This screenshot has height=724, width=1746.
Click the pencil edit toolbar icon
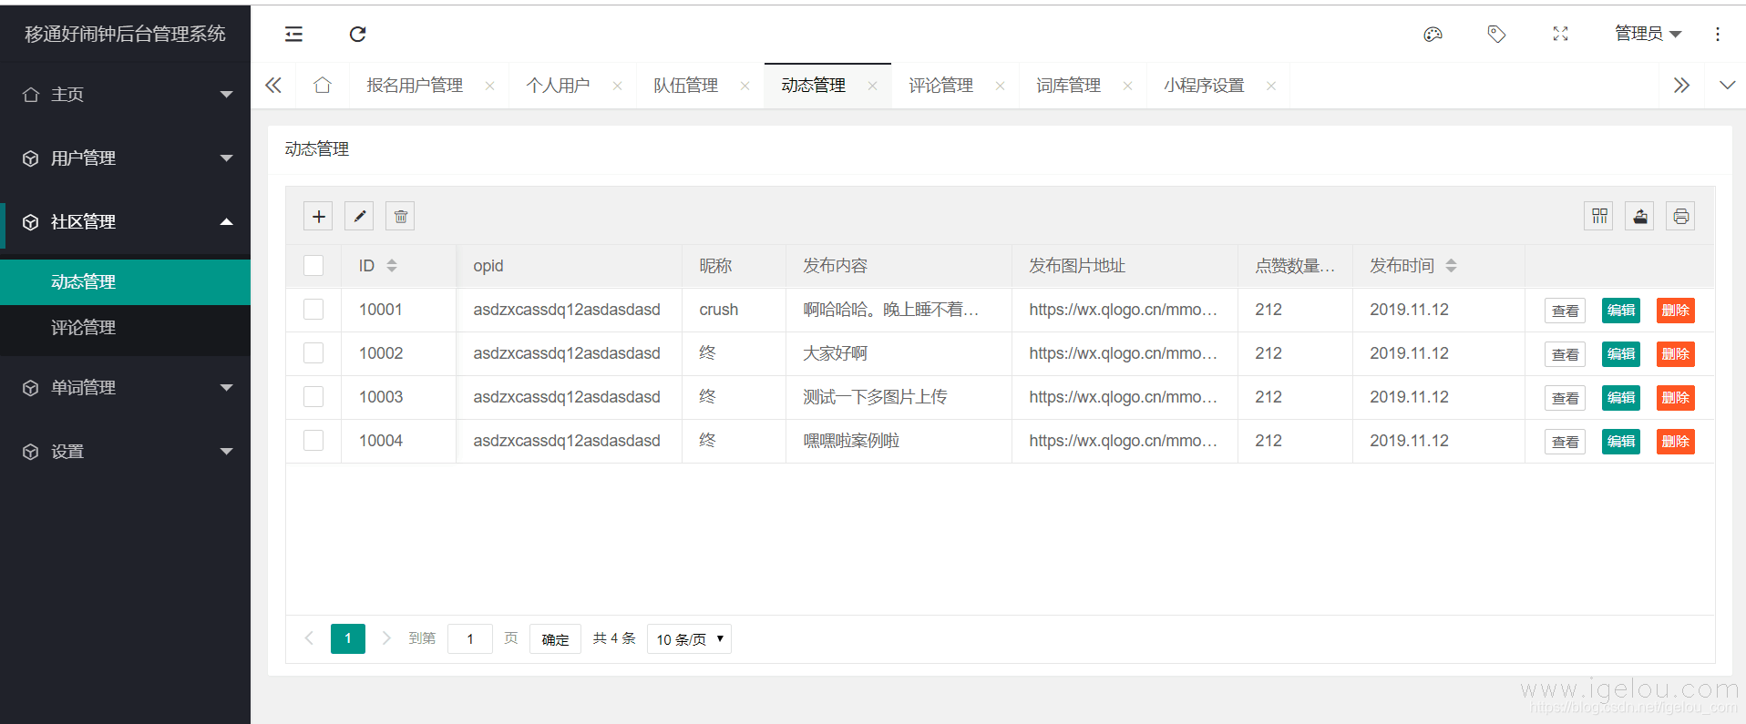[359, 216]
